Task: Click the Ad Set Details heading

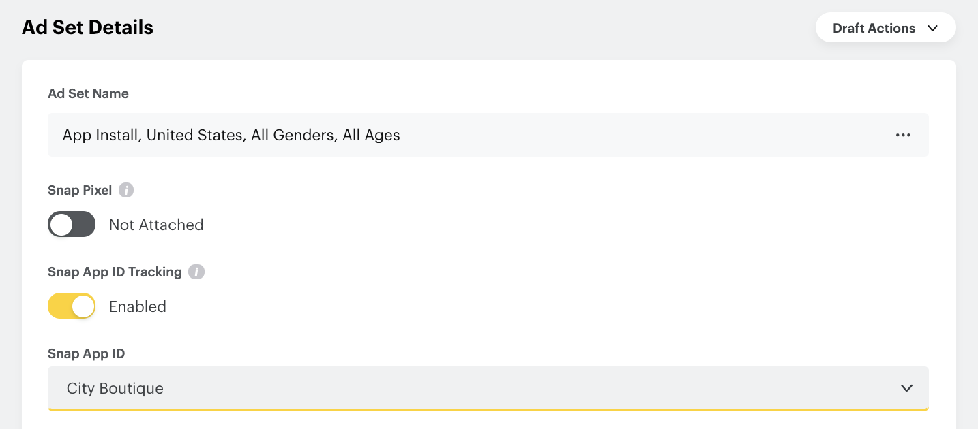Action: coord(87,27)
